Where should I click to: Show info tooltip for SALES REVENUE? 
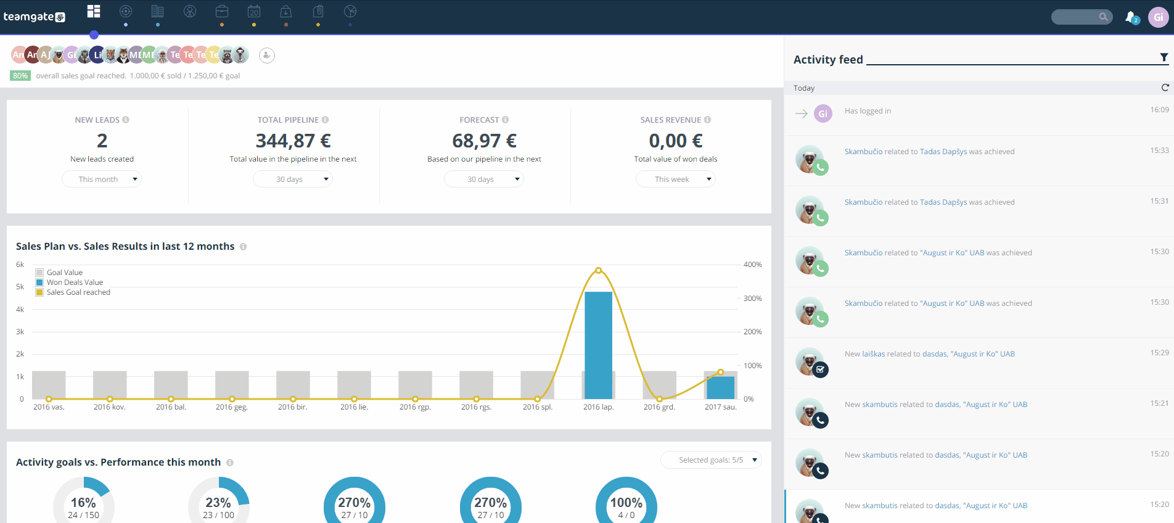tap(707, 120)
